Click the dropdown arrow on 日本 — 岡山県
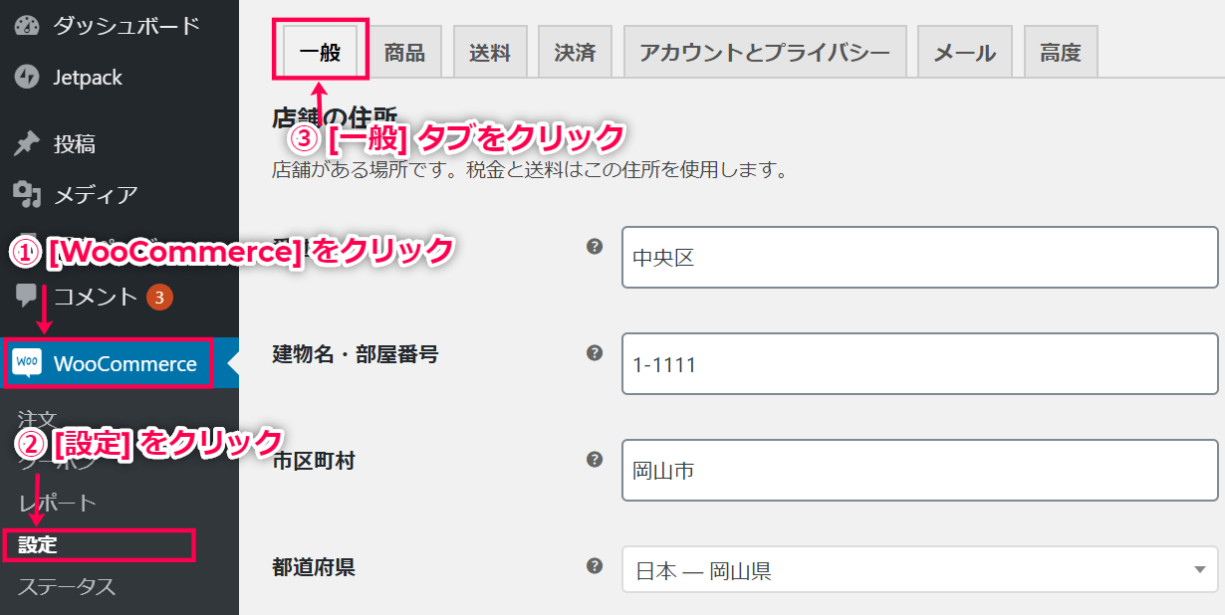Image resolution: width=1225 pixels, height=615 pixels. [1199, 570]
